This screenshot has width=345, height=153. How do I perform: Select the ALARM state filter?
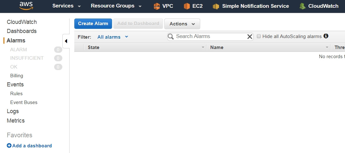[x=19, y=50]
